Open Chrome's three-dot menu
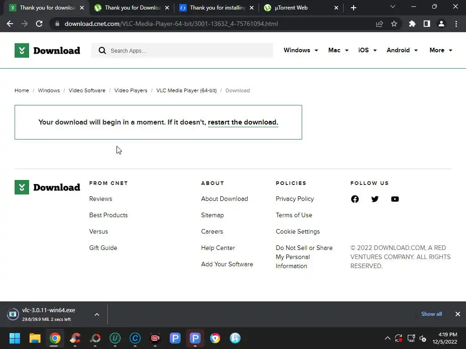This screenshot has height=349, width=466. tap(456, 24)
